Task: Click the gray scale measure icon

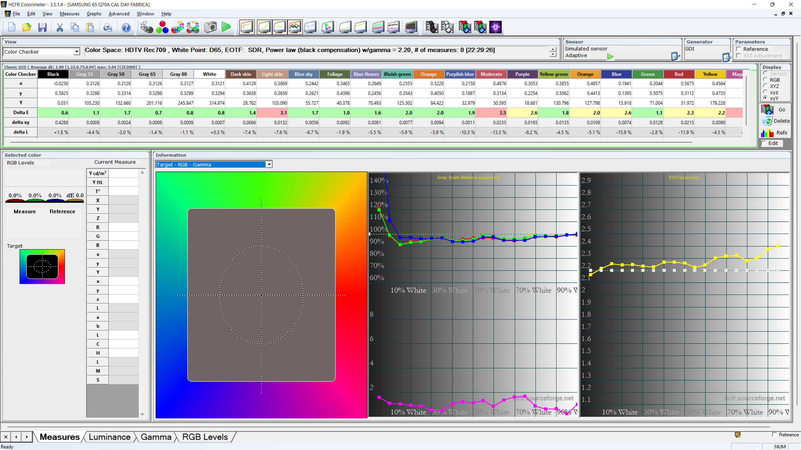Action: pyautogui.click(x=146, y=27)
